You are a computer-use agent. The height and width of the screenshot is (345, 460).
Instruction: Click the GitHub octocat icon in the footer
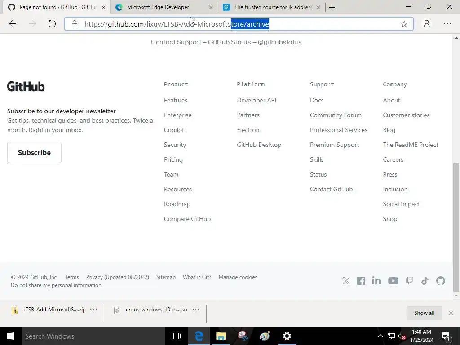[x=441, y=281]
